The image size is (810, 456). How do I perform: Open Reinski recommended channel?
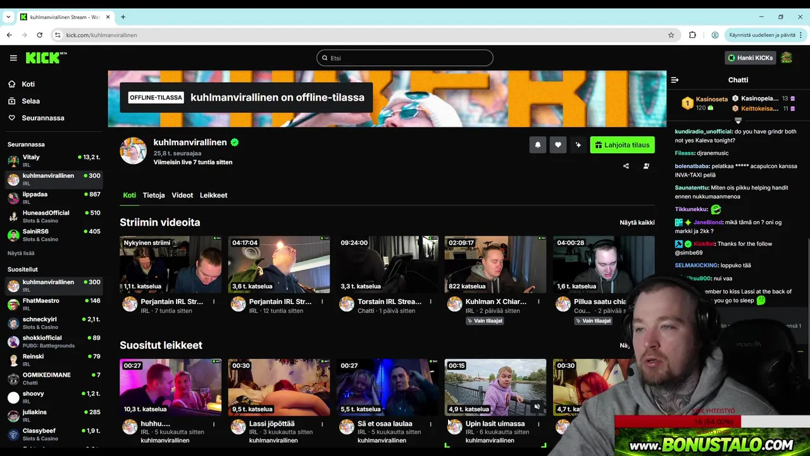[54, 360]
